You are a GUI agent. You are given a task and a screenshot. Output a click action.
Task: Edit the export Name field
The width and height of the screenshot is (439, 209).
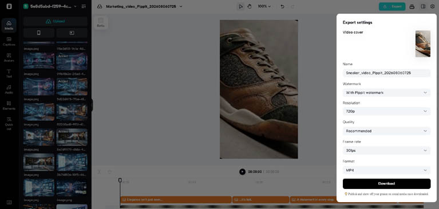click(x=386, y=73)
